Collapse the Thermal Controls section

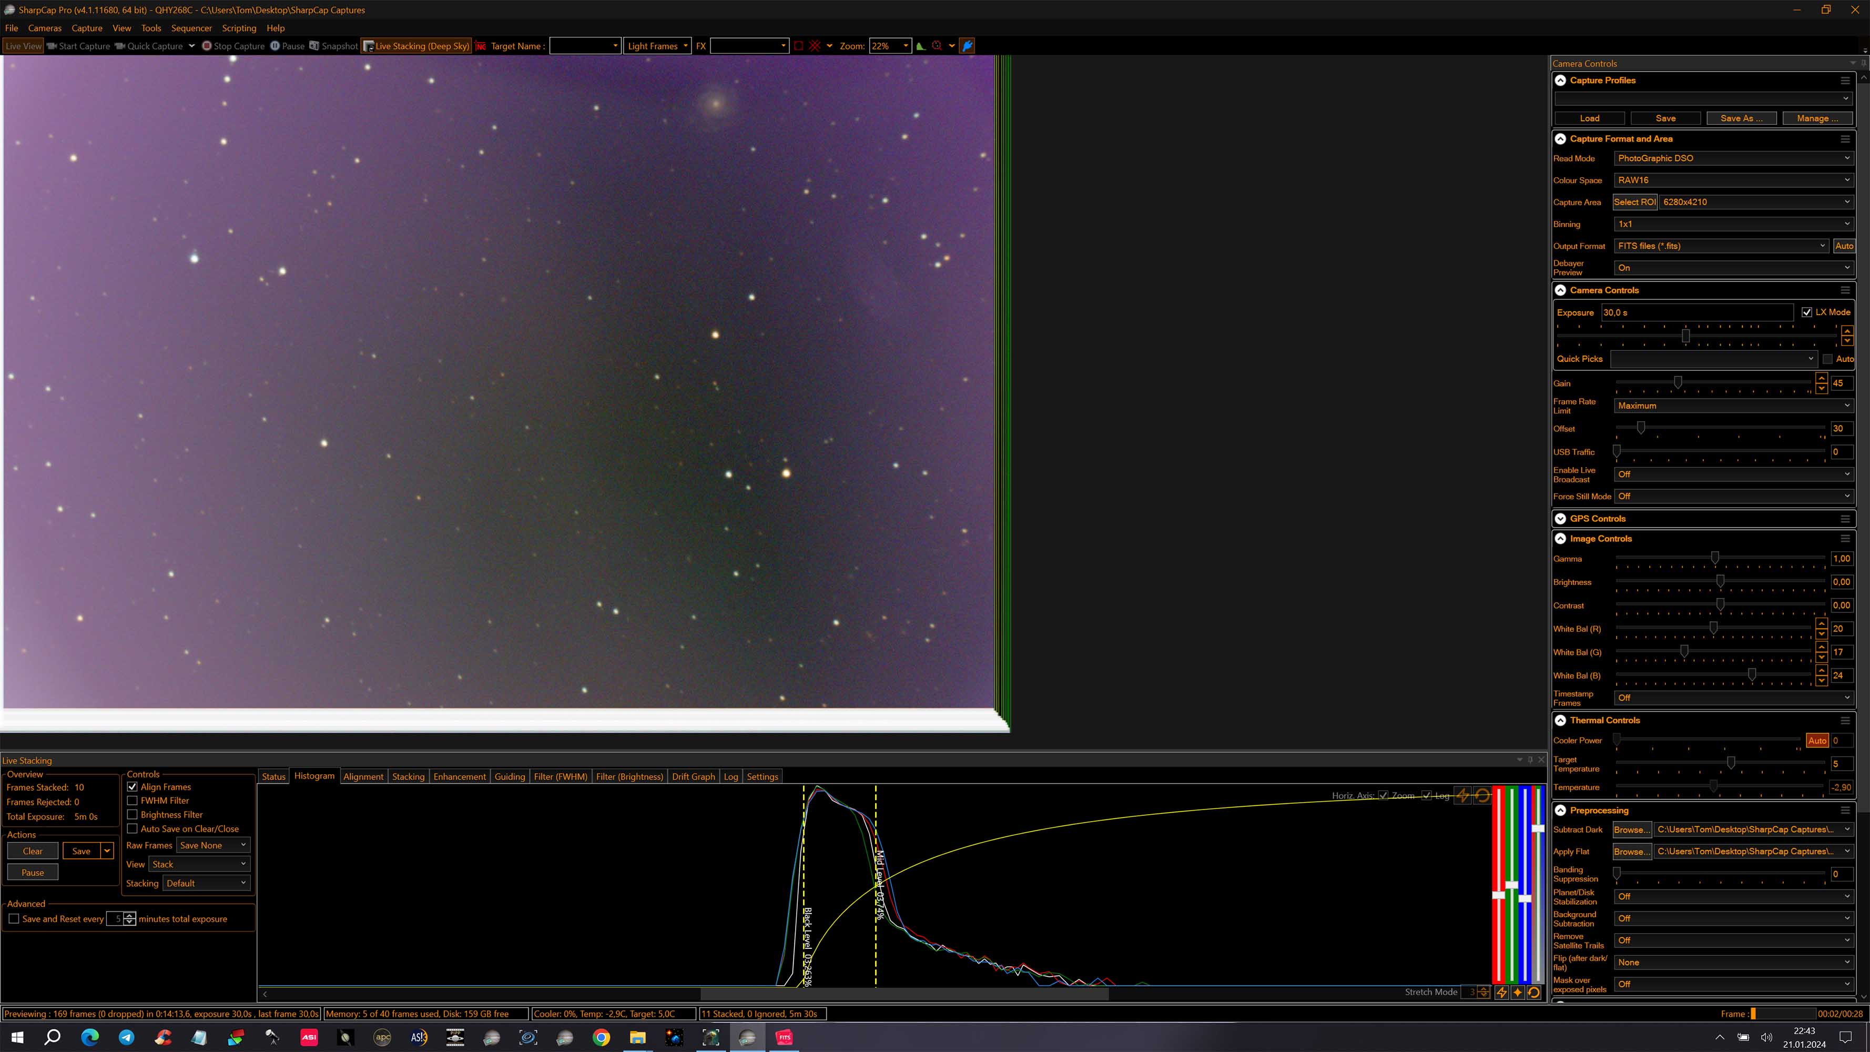click(1560, 721)
